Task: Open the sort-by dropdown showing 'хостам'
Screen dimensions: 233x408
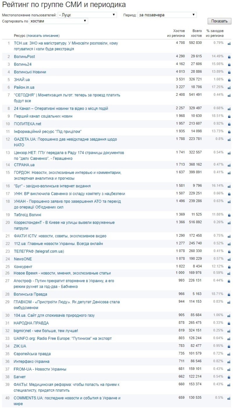Action: [x=58, y=21]
